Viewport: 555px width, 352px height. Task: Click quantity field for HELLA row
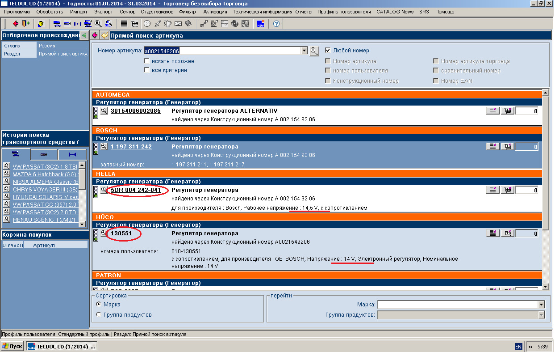[527, 190]
